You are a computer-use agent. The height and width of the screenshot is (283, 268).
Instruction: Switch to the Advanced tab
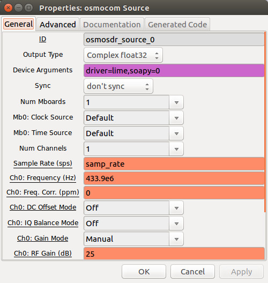tap(58, 24)
